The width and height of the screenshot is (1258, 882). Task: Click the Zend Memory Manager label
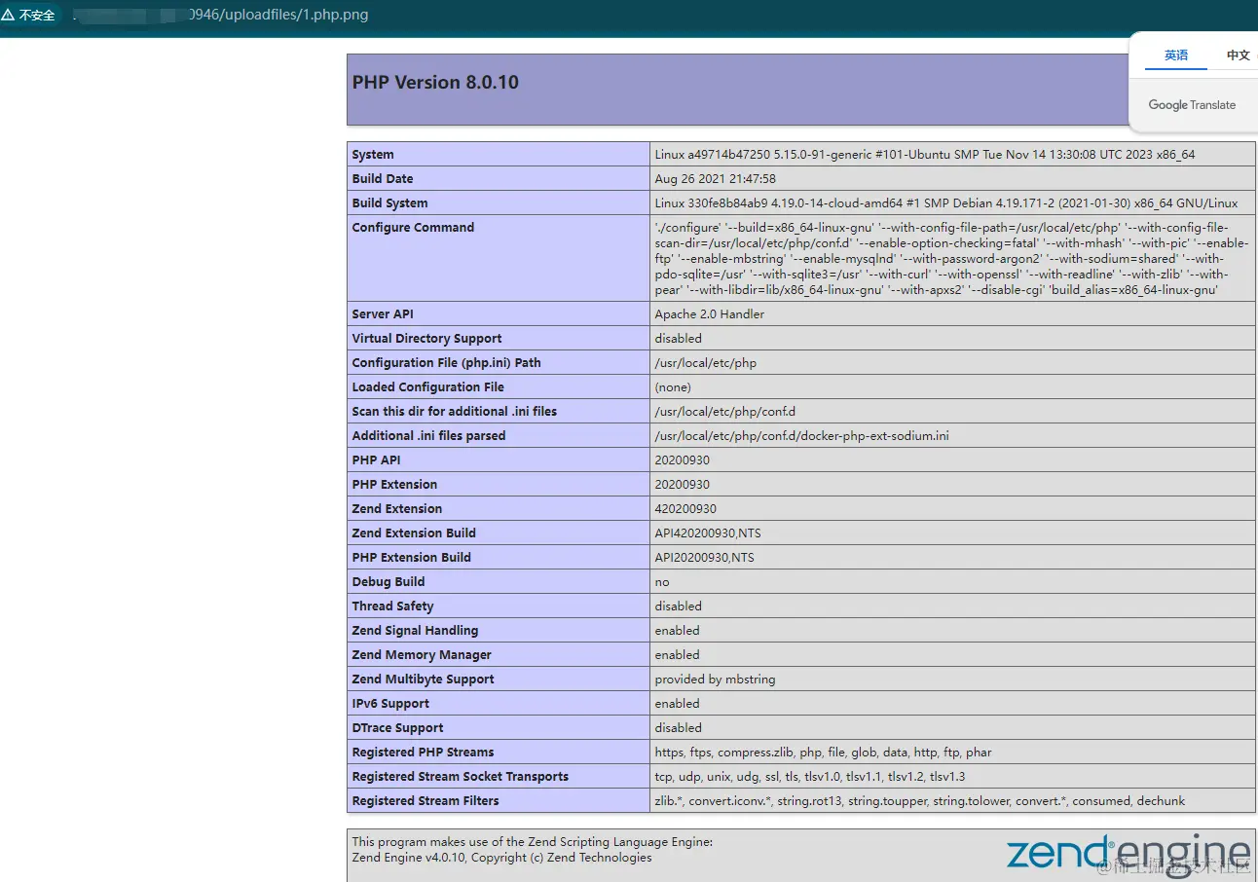pos(422,655)
